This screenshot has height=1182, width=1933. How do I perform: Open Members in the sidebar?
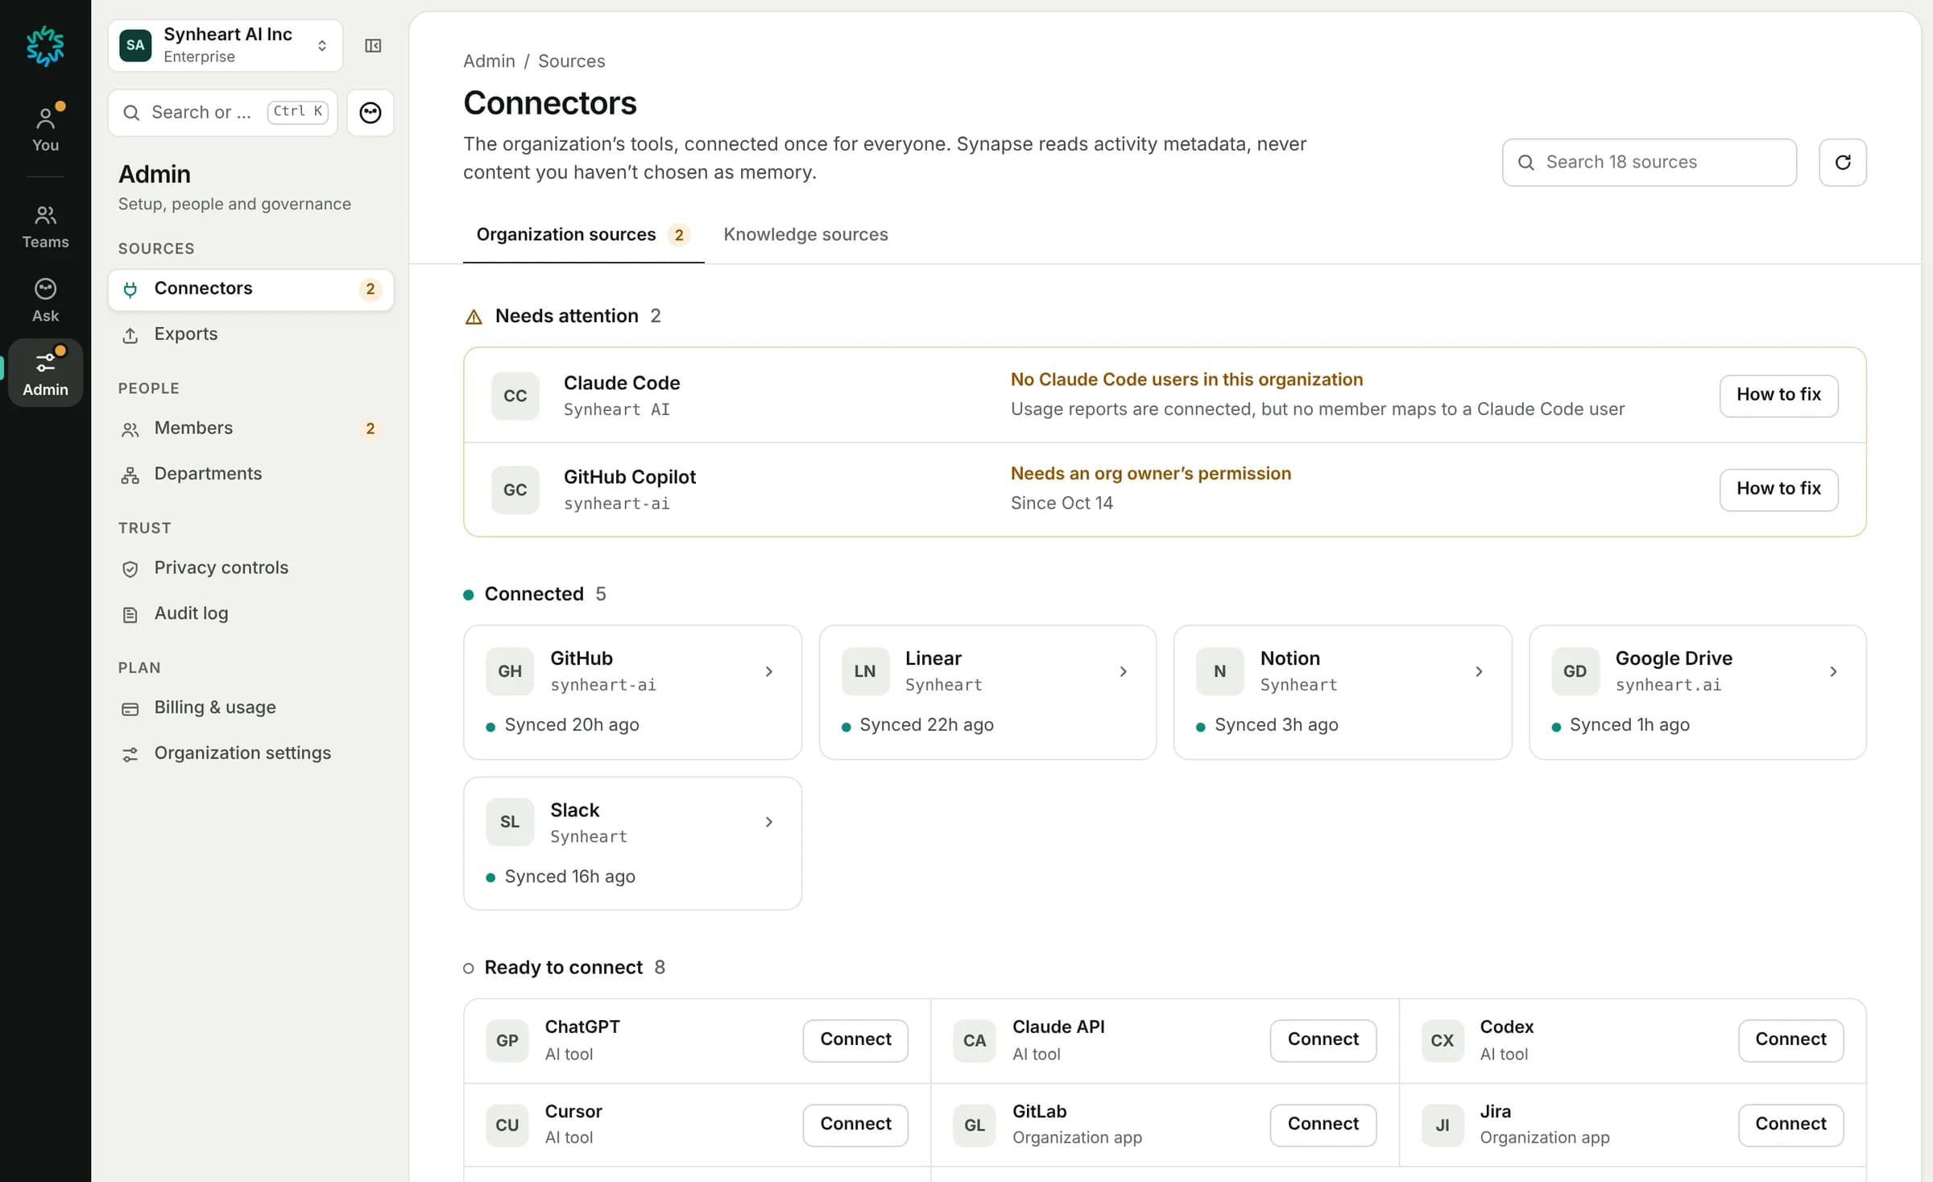click(x=250, y=429)
